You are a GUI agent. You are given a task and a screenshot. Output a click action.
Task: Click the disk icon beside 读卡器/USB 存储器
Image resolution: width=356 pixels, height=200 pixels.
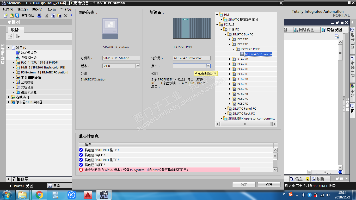pyautogui.click(x=13, y=102)
